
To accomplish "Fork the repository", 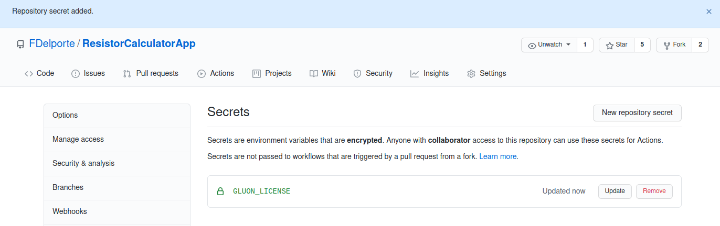I will (x=674, y=45).
